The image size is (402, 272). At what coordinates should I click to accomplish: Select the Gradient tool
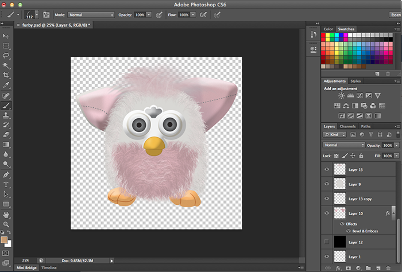pos(6,145)
